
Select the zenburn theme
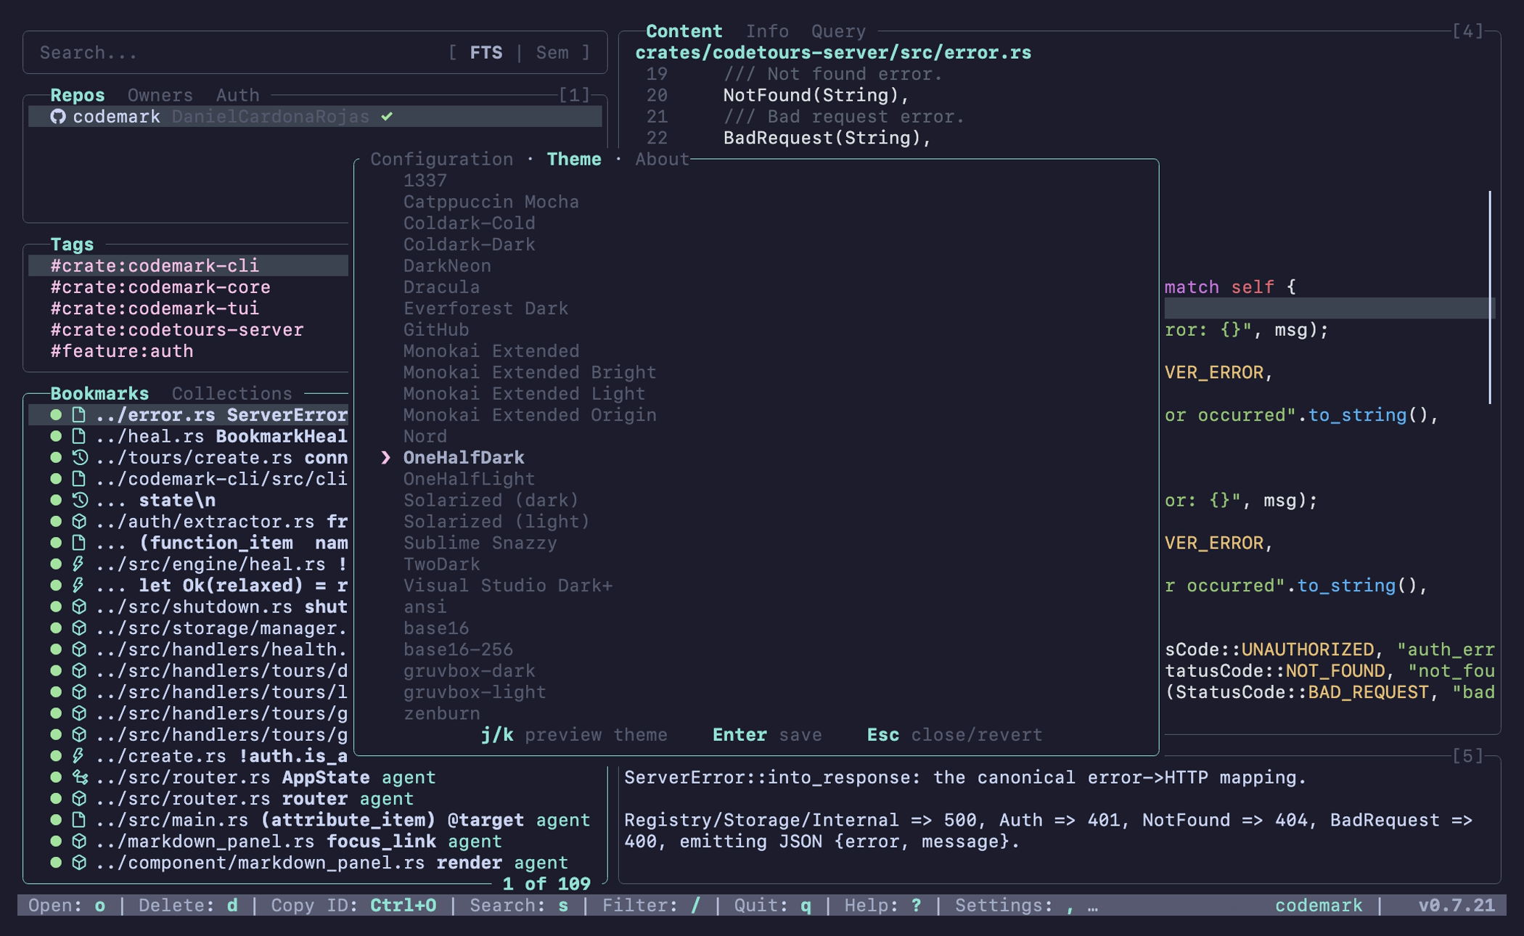coord(442,713)
